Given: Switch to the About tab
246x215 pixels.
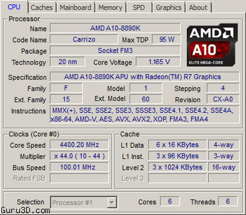Looking at the screenshot, I should tap(198, 7).
